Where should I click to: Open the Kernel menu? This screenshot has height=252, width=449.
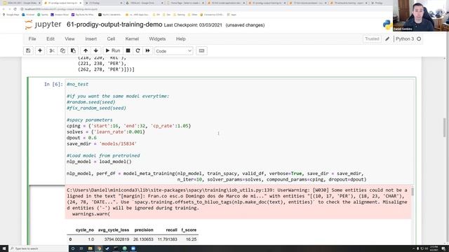pos(132,39)
